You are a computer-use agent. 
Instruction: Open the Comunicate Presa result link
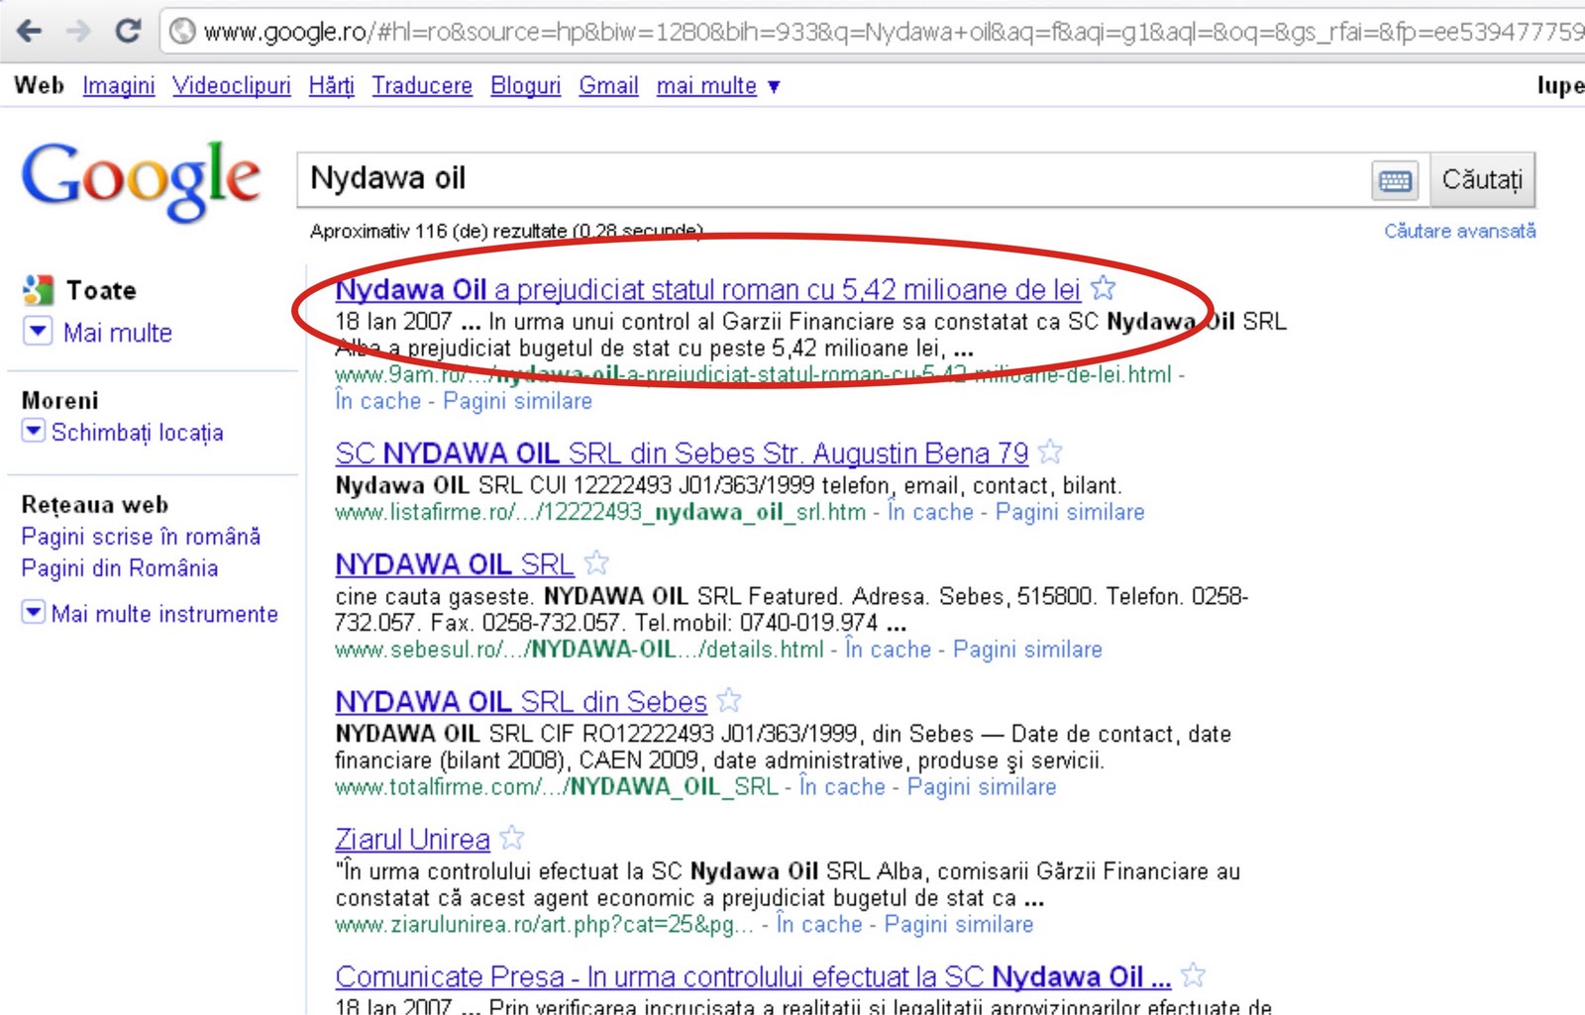pos(753,976)
